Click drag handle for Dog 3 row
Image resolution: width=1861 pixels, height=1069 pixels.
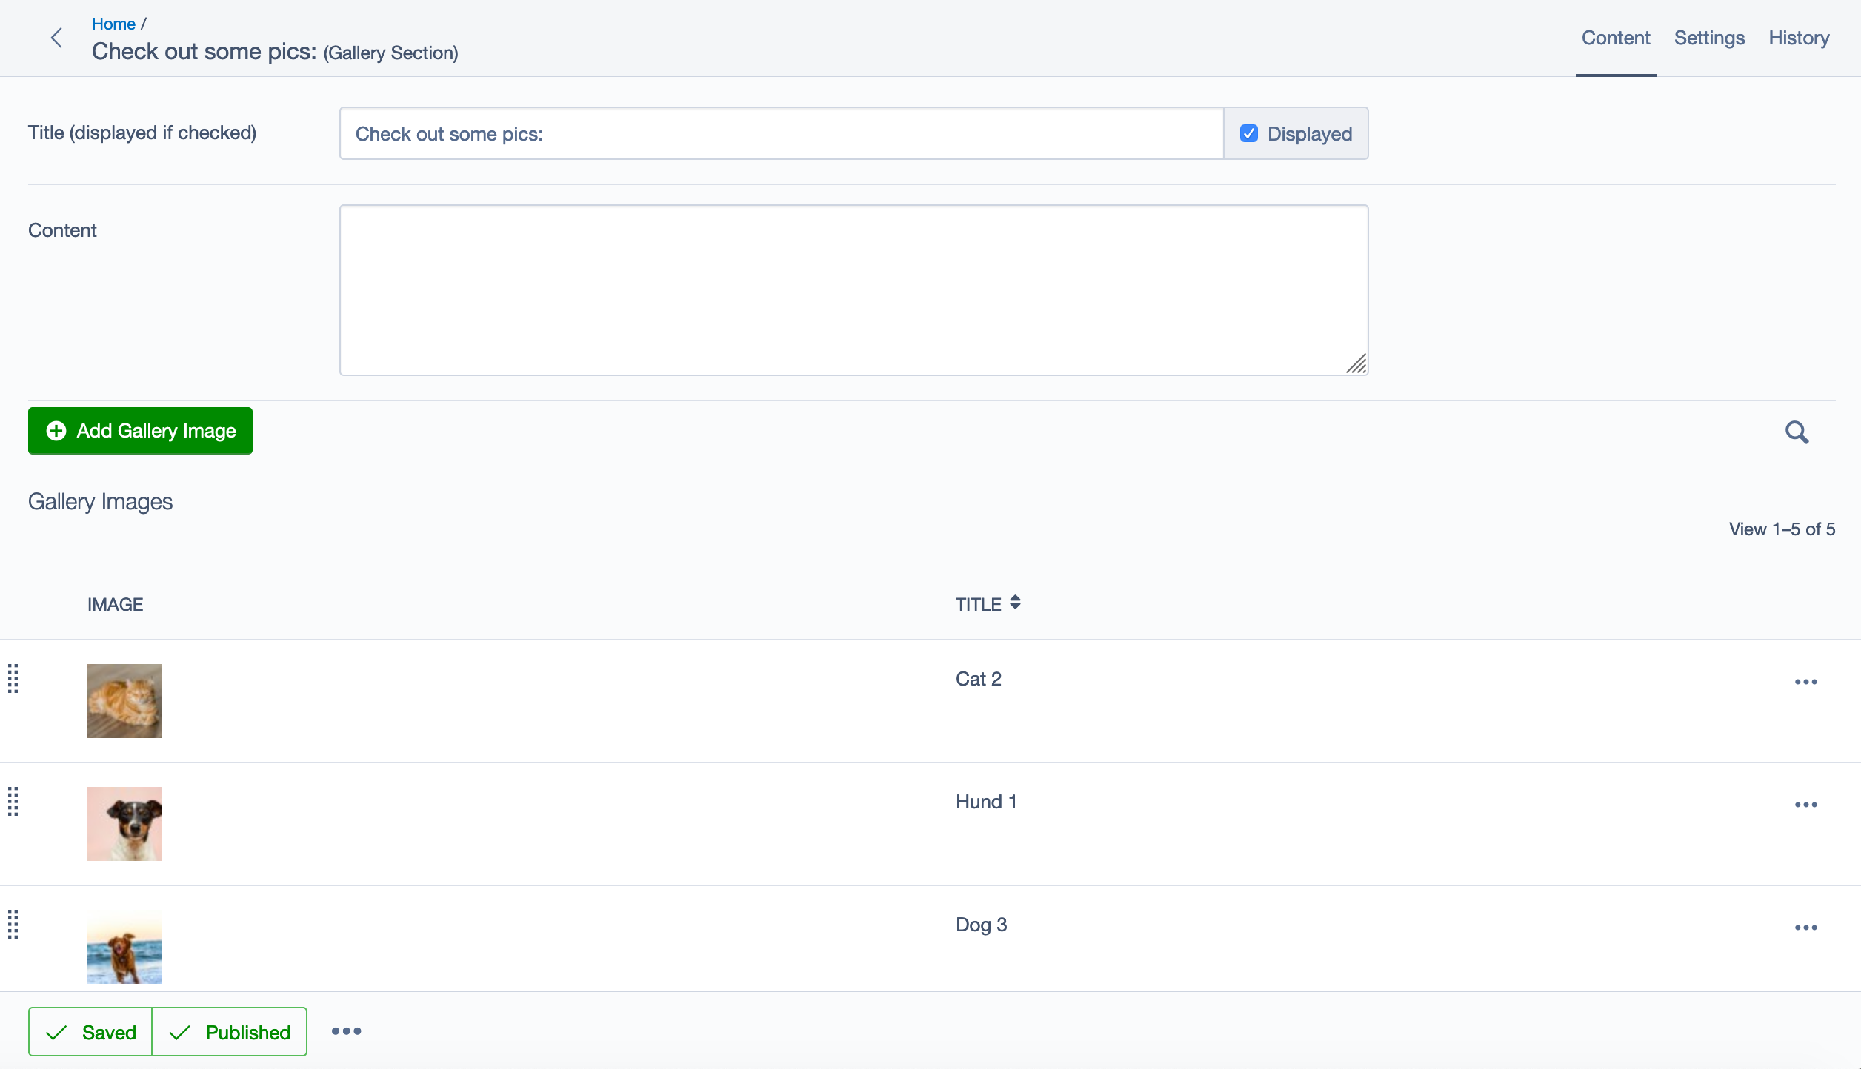pyautogui.click(x=13, y=925)
